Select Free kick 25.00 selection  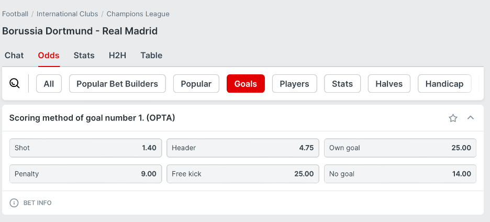243,174
